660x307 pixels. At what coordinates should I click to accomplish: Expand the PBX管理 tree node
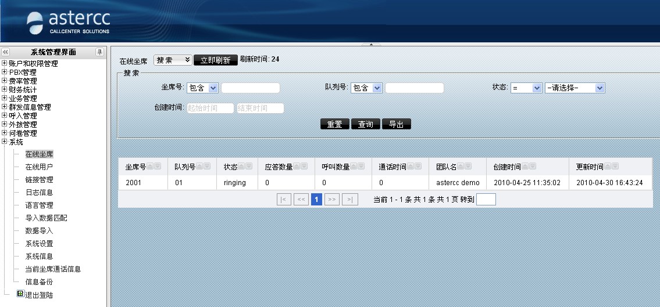coord(4,72)
